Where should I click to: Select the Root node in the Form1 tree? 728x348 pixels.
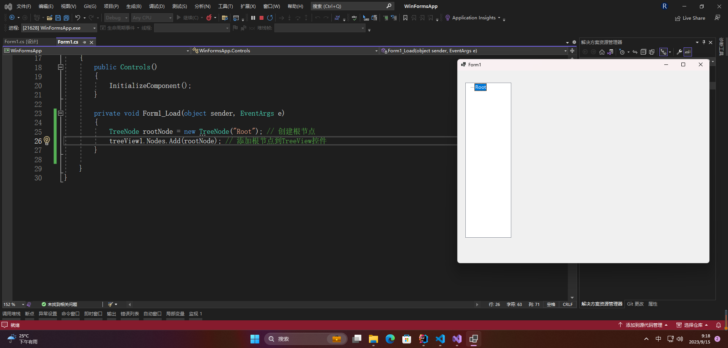pos(481,87)
